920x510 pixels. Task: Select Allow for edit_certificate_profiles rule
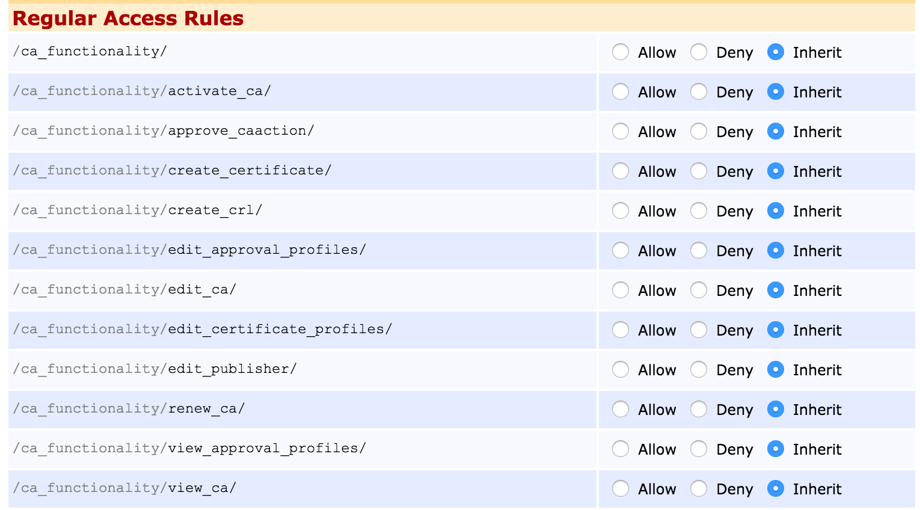click(621, 330)
